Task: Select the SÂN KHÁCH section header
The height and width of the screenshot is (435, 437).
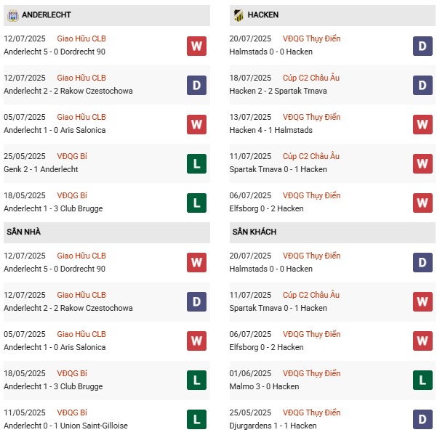Action: click(254, 232)
